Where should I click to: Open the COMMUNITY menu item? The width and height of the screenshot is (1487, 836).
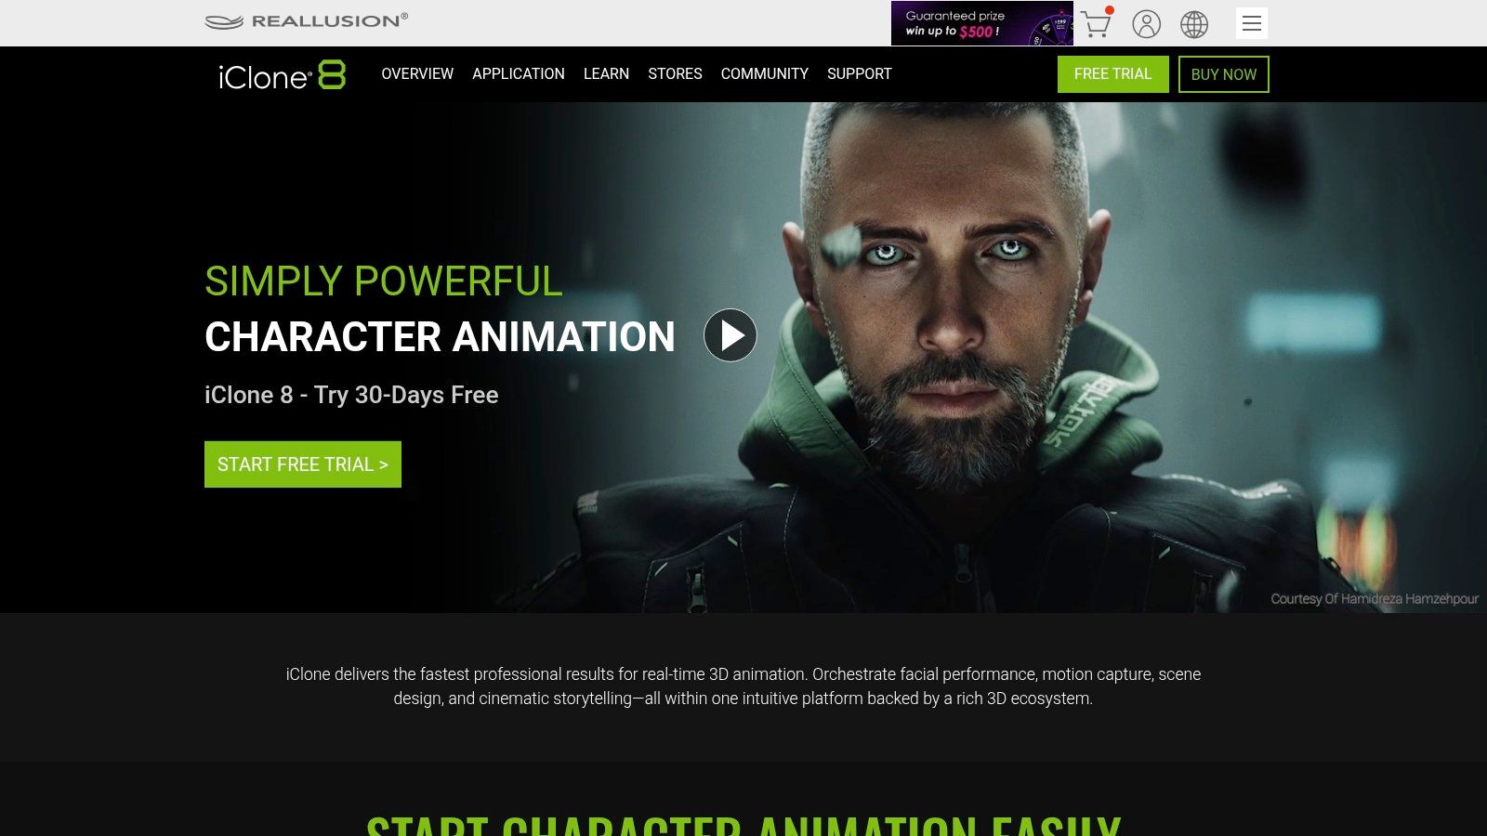tap(765, 73)
